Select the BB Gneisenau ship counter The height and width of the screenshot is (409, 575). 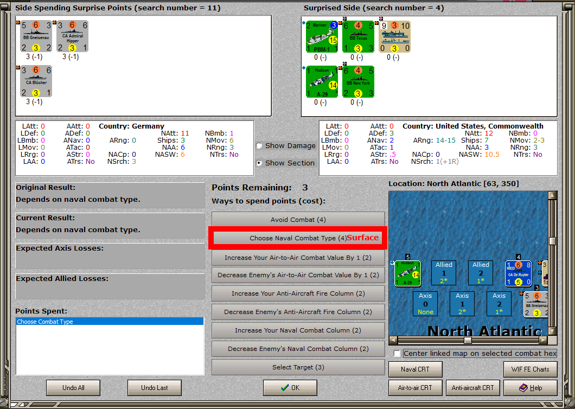point(36,36)
